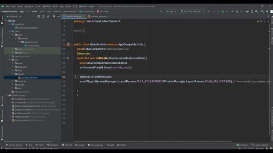Click the MainActivity breadcrumb in navigation bar
The width and height of the screenshot is (273, 153).
pos(87,11)
